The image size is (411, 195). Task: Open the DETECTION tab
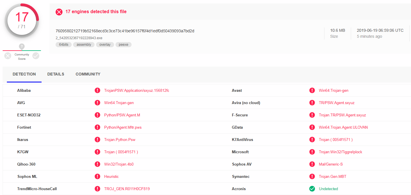(24, 74)
